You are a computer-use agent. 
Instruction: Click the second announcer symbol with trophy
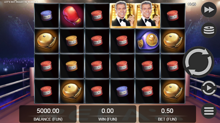coord(148,16)
